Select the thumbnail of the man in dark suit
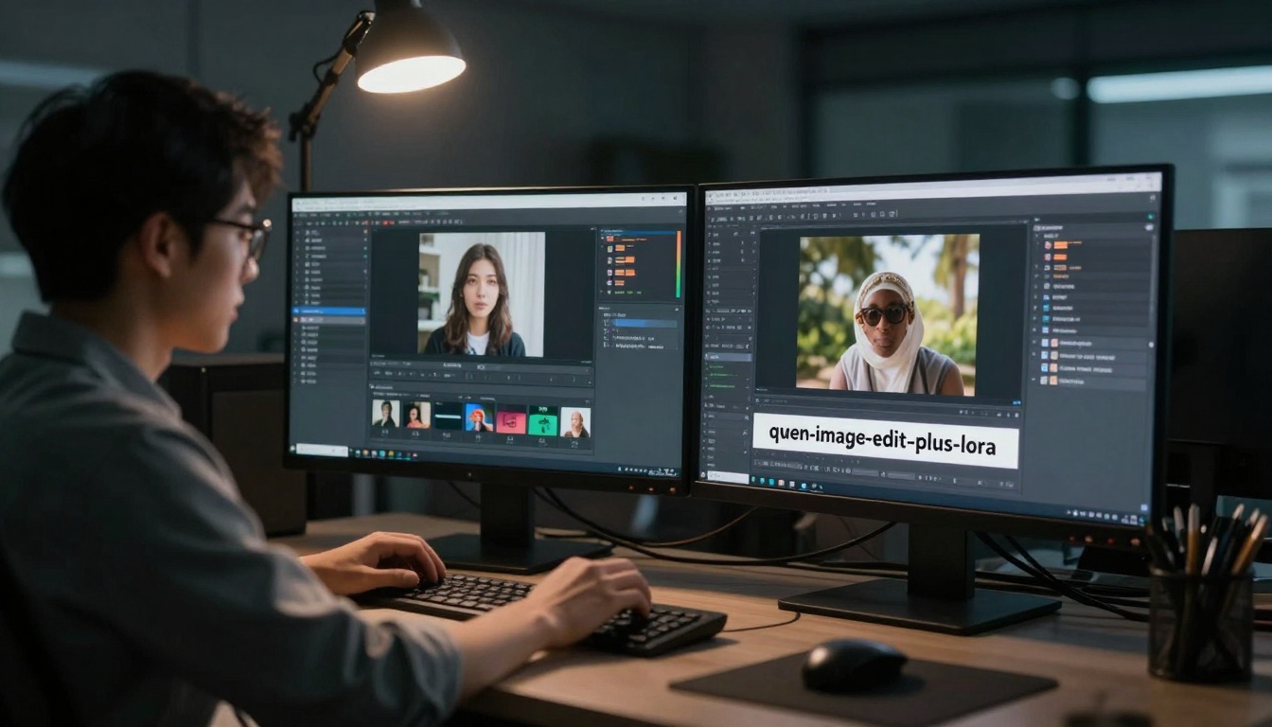This screenshot has height=727, width=1272. pos(385,414)
